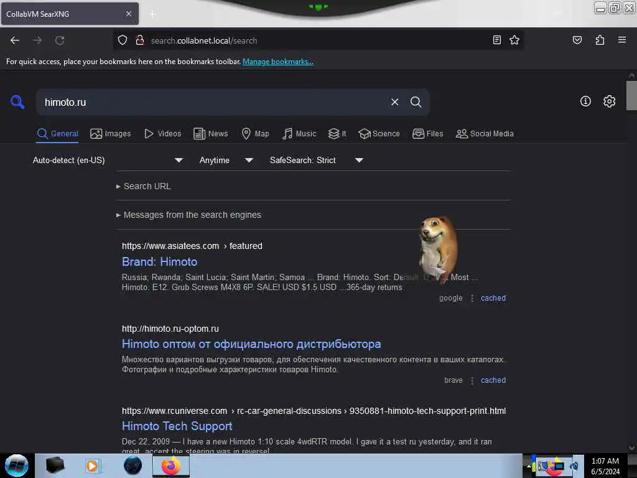The height and width of the screenshot is (478, 637).
Task: Submit search with the magnifier button
Action: [x=416, y=102]
